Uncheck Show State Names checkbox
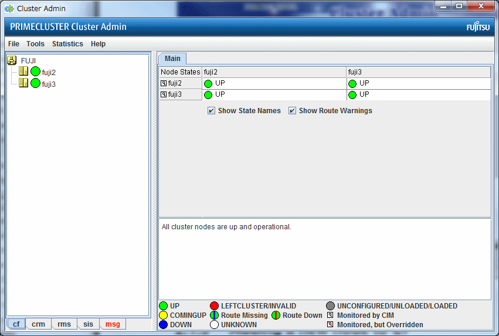This screenshot has height=336, width=499. pos(211,111)
